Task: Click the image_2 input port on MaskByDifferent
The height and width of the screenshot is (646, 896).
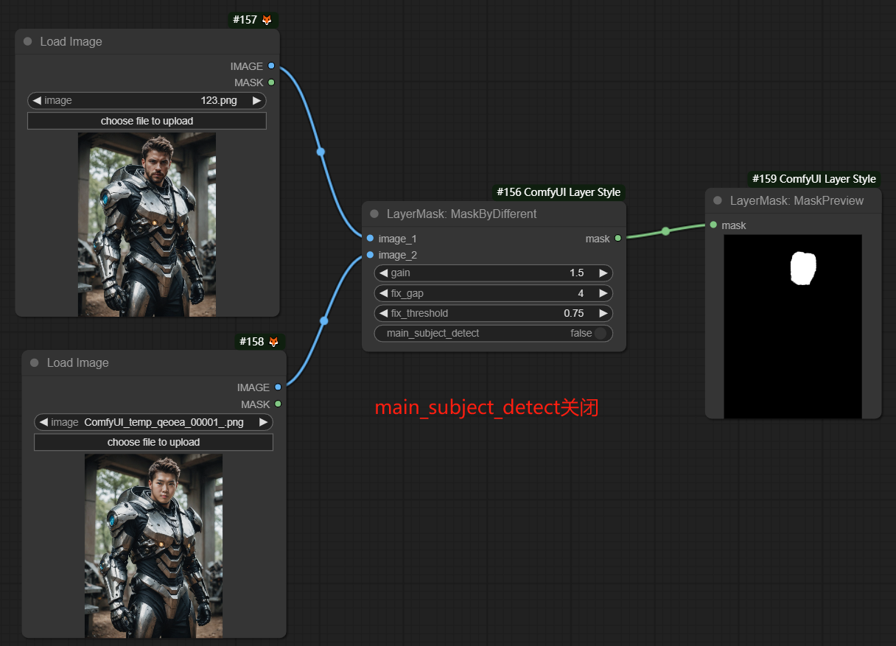Action: point(370,255)
